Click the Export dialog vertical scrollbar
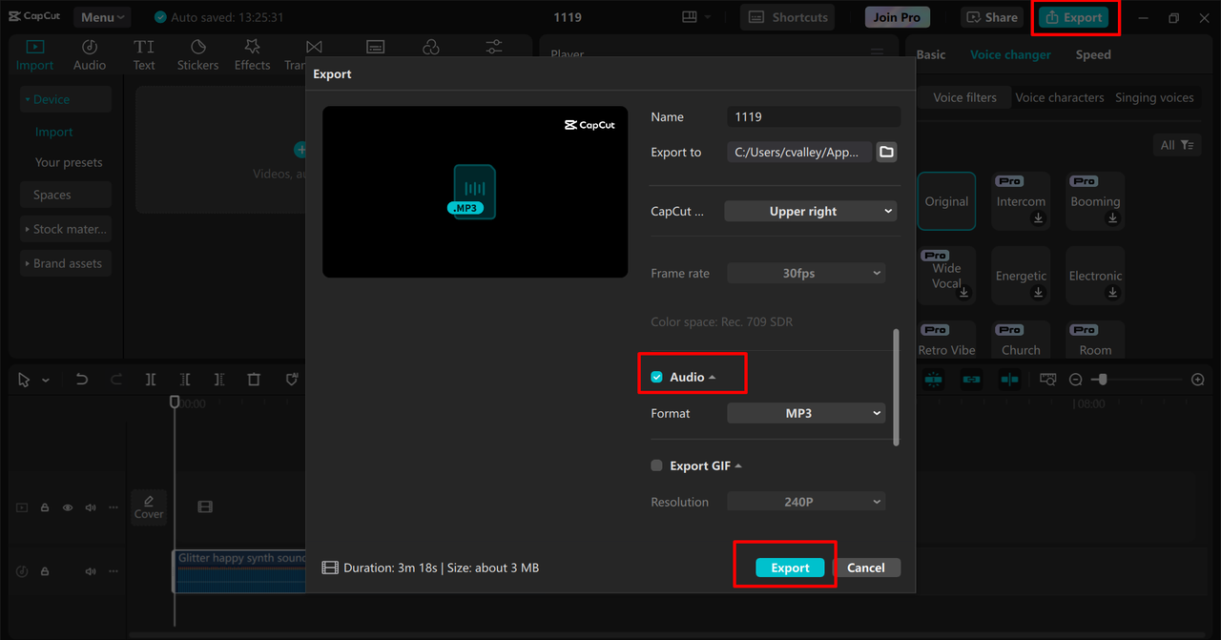 pos(896,387)
